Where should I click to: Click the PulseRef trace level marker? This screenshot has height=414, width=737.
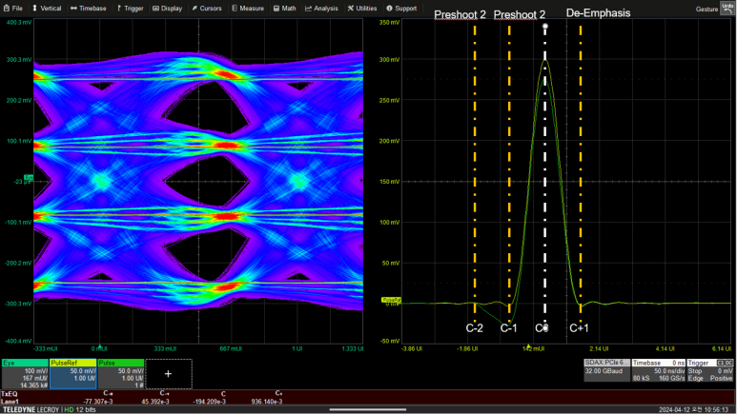pyautogui.click(x=391, y=300)
